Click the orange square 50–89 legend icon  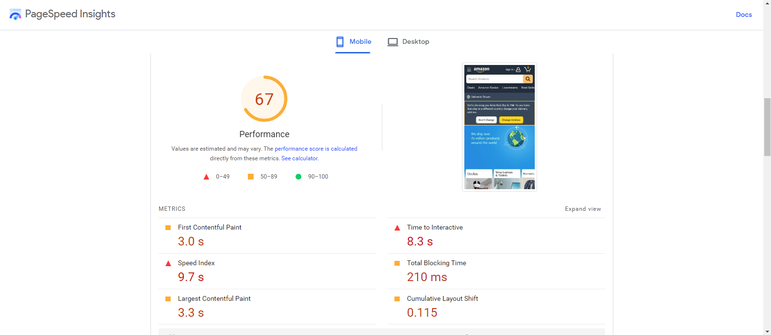251,177
